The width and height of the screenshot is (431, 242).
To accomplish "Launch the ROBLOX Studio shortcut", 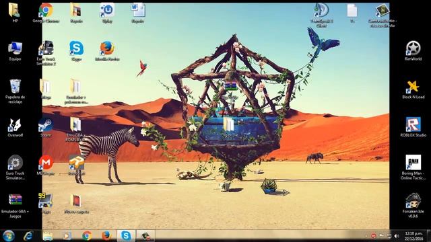I will [x=413, y=124].
